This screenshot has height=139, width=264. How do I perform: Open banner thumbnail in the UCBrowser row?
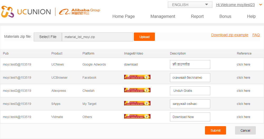[137, 77]
